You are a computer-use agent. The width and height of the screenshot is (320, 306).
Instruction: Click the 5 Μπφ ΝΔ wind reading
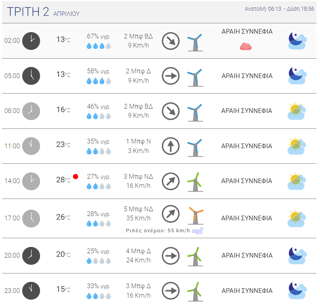(138, 209)
